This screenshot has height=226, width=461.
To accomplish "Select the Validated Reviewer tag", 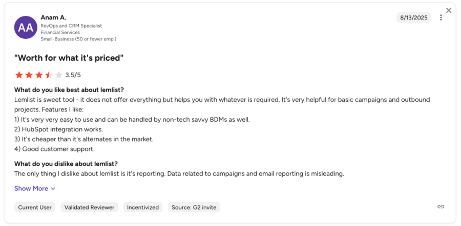I will coord(90,207).
